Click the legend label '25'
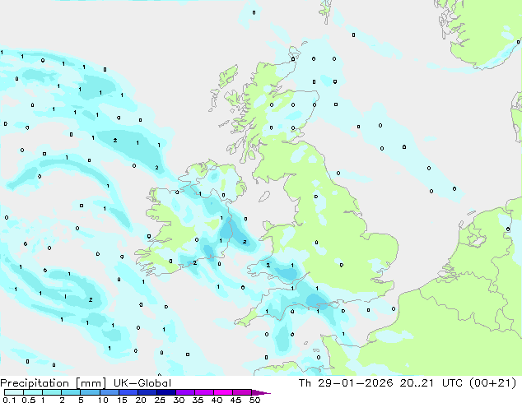The width and height of the screenshot is (522, 403). point(160,400)
